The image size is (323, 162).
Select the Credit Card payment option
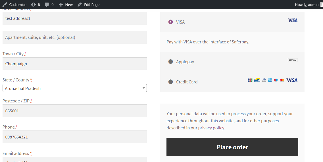170,82
